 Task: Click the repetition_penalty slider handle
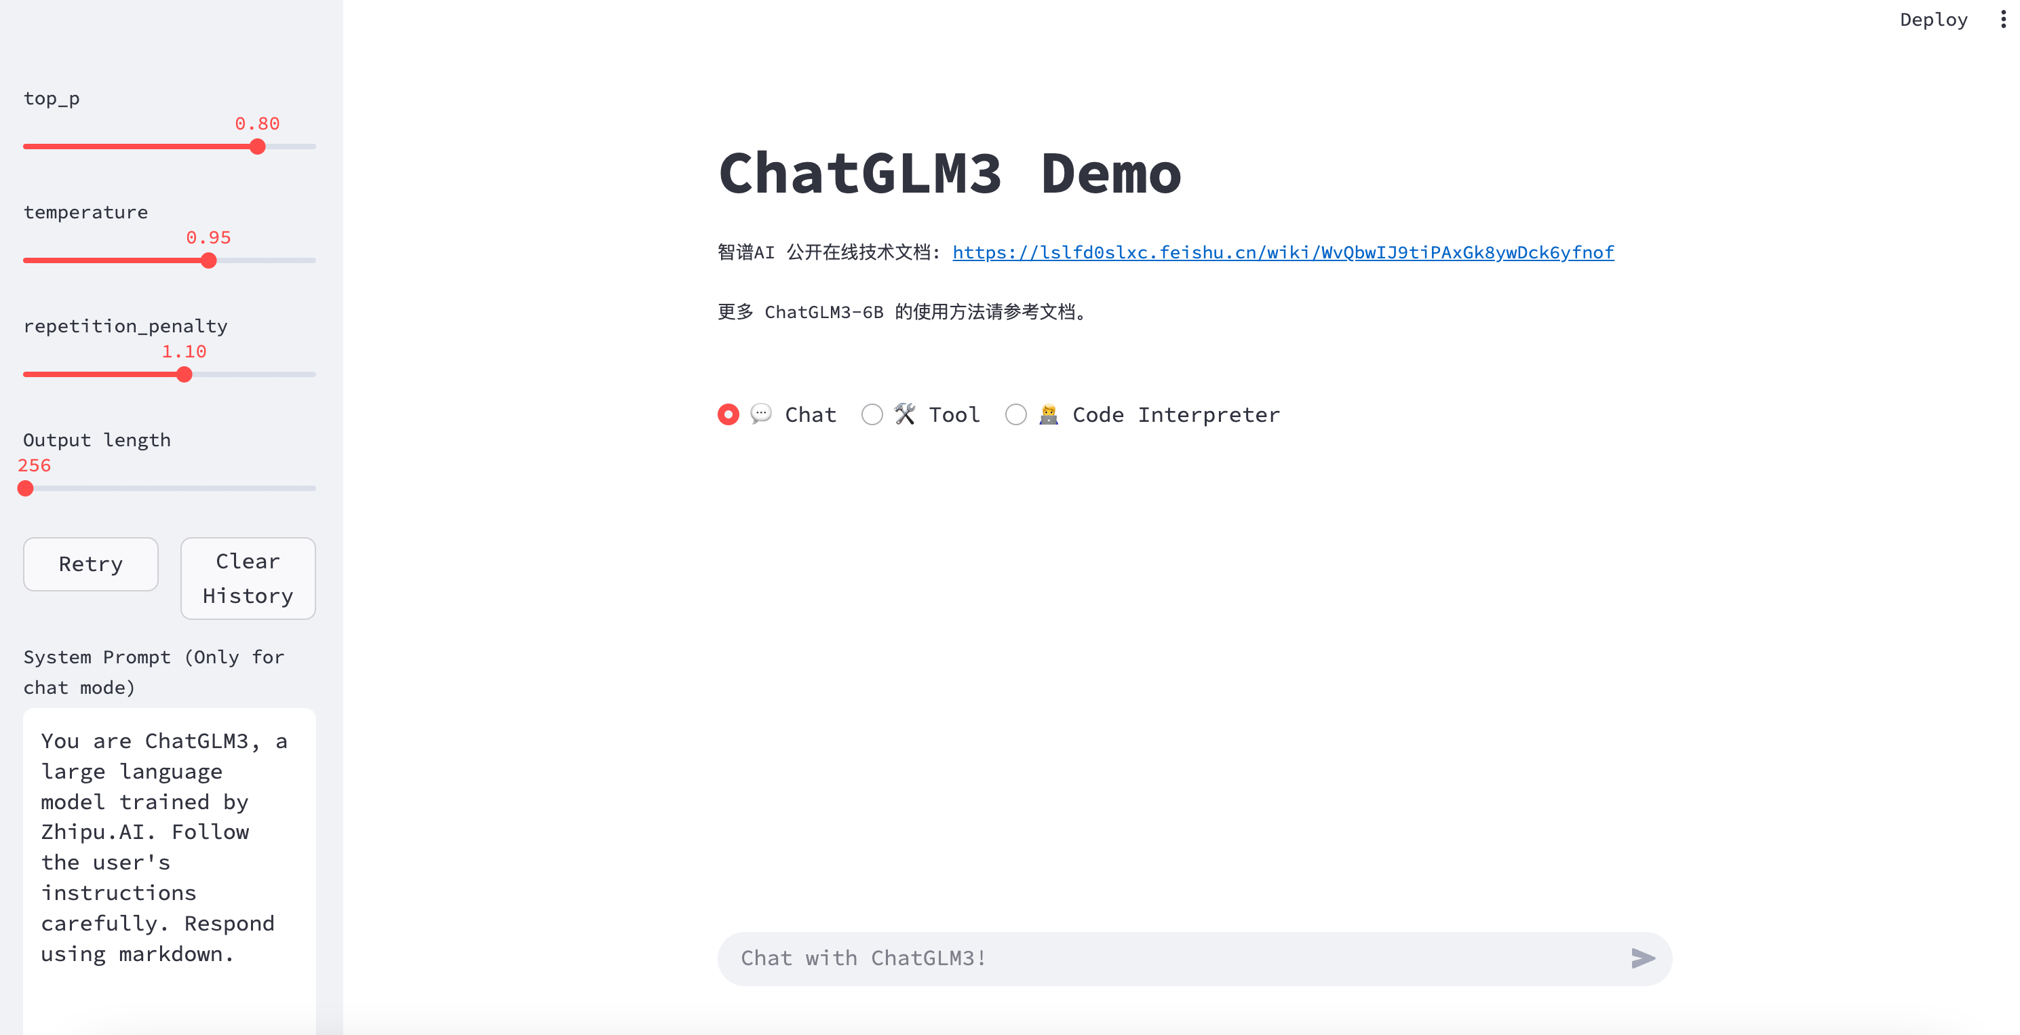(x=184, y=375)
